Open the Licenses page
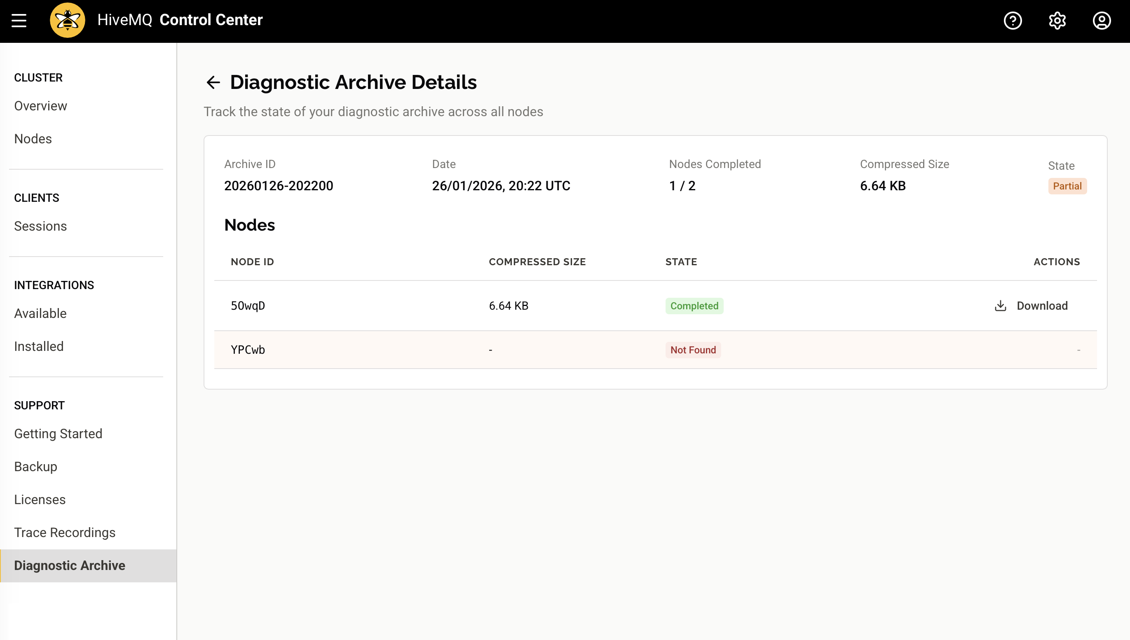1130x640 pixels. (x=40, y=499)
